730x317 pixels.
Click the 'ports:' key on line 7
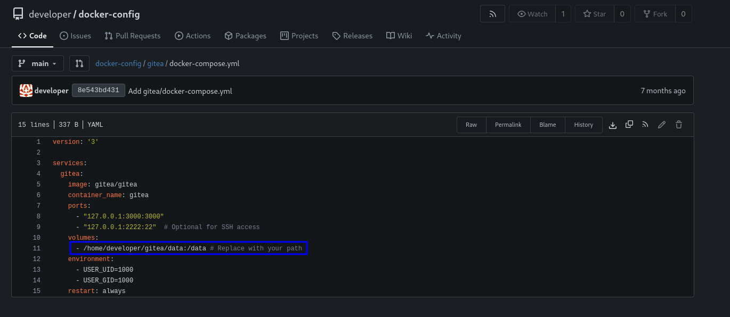pyautogui.click(x=79, y=206)
